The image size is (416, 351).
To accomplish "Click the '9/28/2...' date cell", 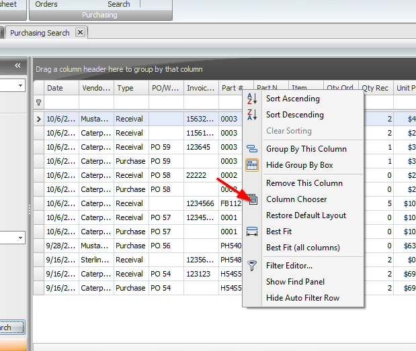I will [62, 246].
